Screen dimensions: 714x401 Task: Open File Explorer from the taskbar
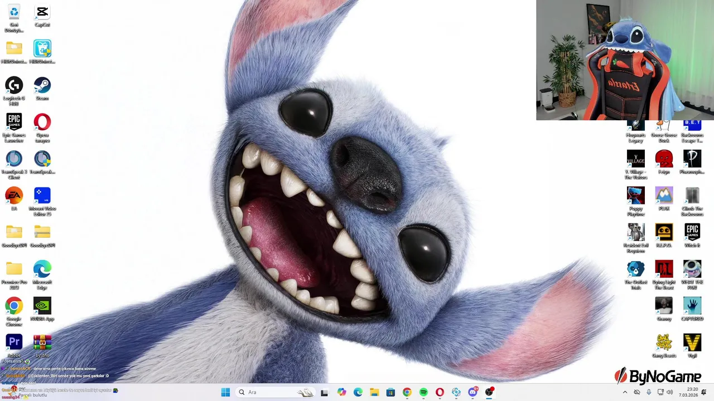[374, 392]
